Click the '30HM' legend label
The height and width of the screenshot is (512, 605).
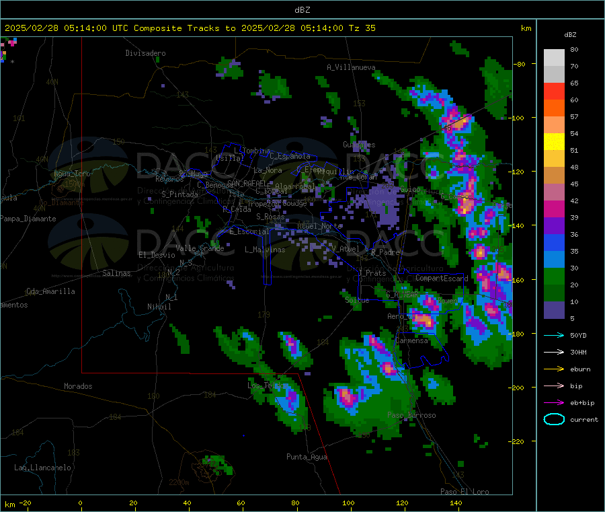click(x=578, y=352)
